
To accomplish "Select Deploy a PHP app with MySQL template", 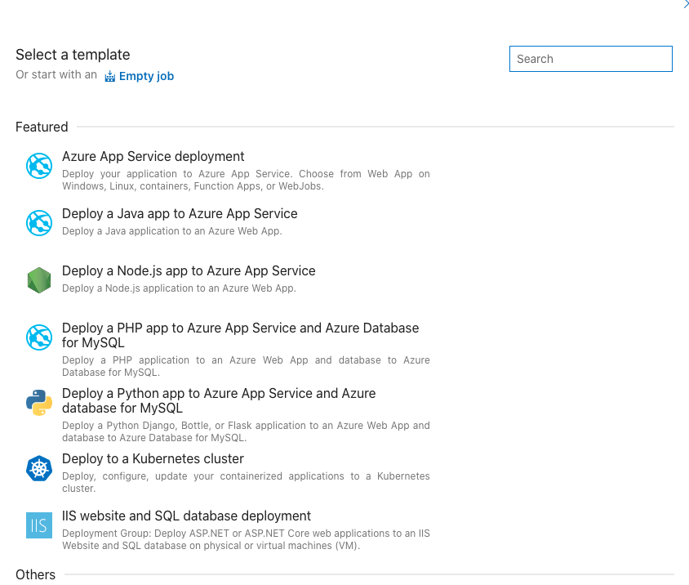I will 240,335.
